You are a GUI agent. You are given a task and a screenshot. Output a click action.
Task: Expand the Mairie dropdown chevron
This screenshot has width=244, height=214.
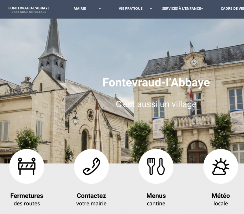[x=100, y=9]
